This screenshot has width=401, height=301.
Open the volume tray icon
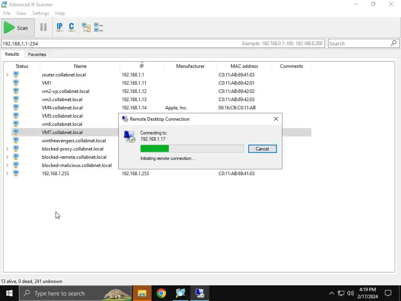point(350,293)
